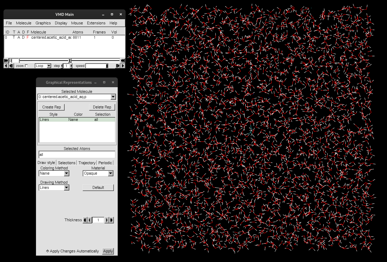
Task: Increase line Thickness by one step
Action: pos(107,220)
